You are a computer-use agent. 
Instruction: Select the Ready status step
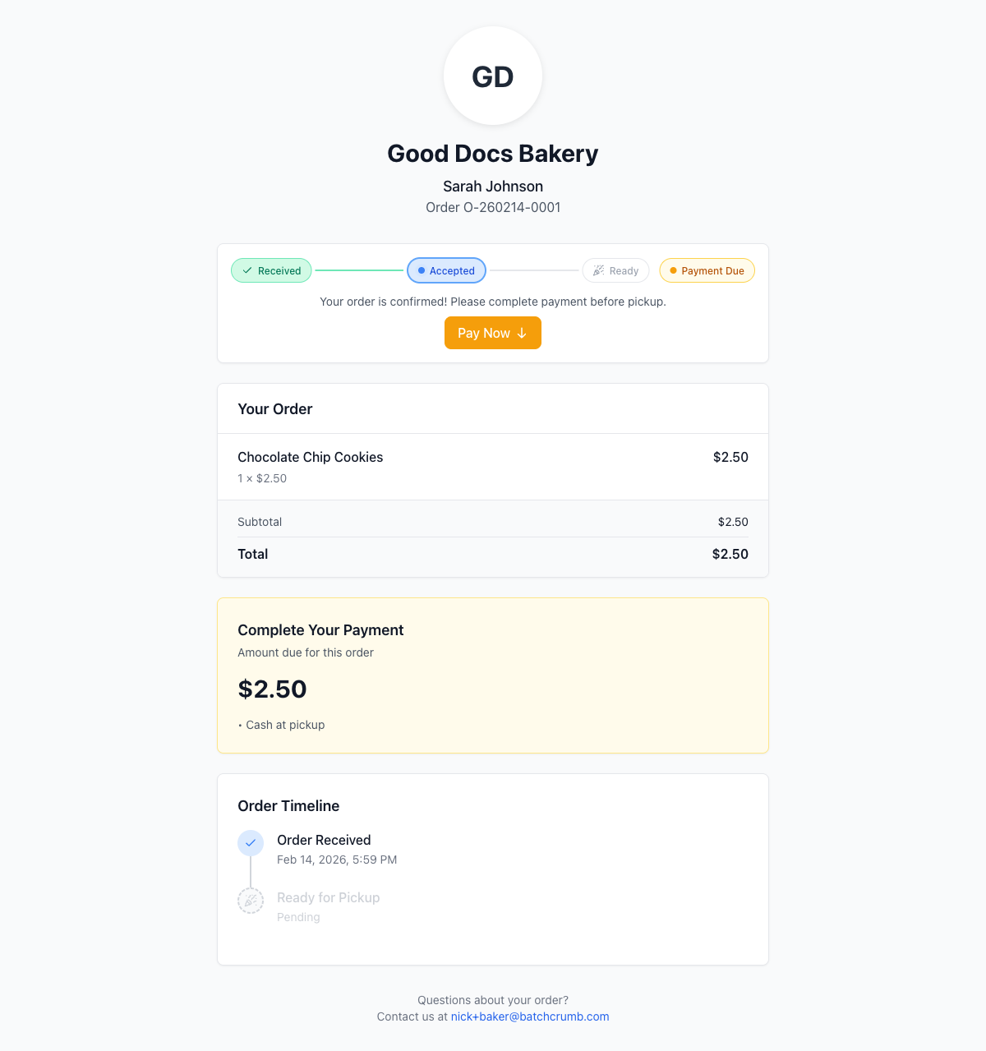click(616, 270)
